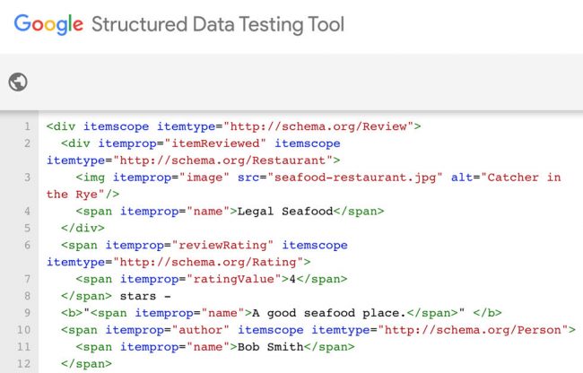This screenshot has width=583, height=373.
Task: Select line number 3 in the gutter
Action: click(x=27, y=178)
